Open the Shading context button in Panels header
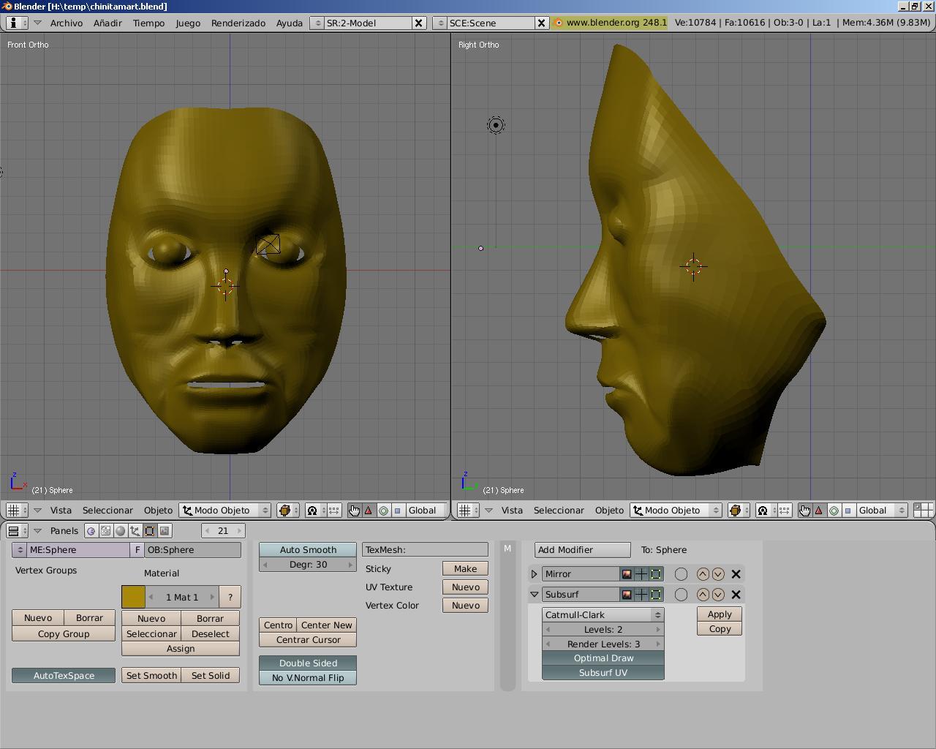Screen dimensions: 936x749 click(x=121, y=531)
